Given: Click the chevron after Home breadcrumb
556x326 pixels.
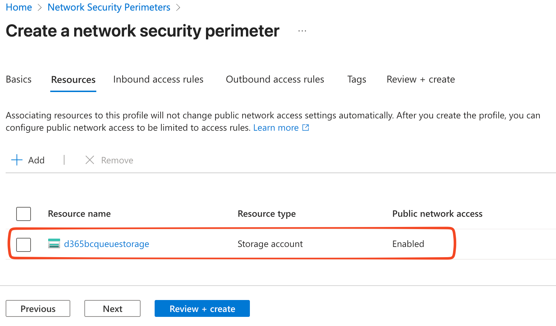Looking at the screenshot, I should (40, 7).
